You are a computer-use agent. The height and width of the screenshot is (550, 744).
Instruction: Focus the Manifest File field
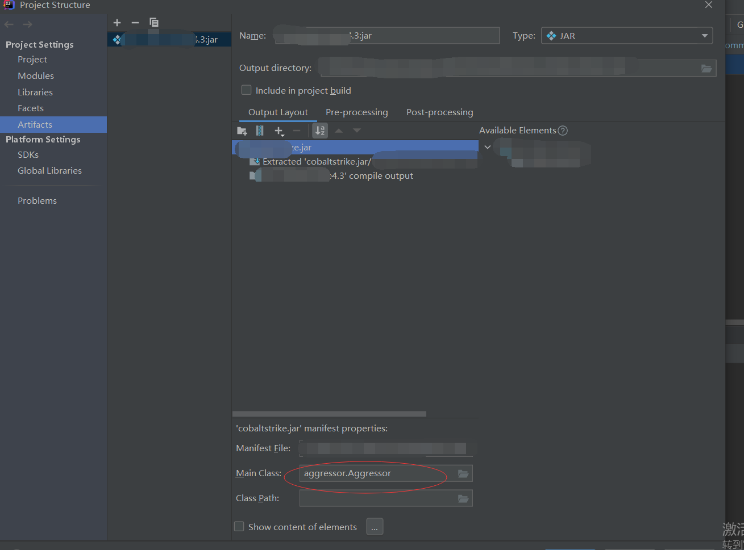tap(386, 448)
